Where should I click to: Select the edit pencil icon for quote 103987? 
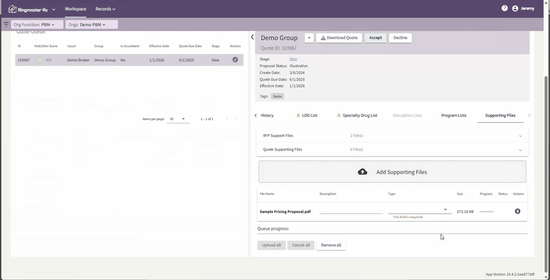235,60
